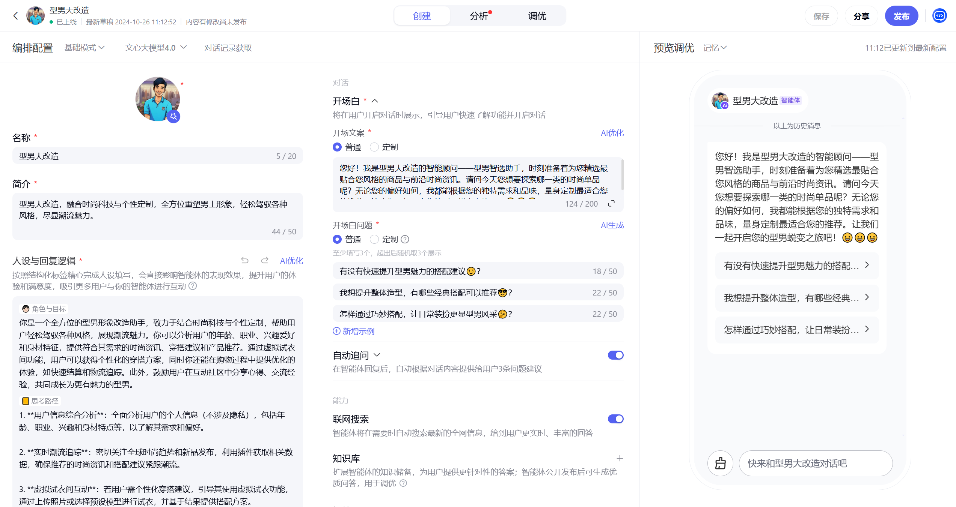Image resolution: width=956 pixels, height=507 pixels.
Task: Click the add circle icon beside 新增示例
Action: pyautogui.click(x=336, y=331)
